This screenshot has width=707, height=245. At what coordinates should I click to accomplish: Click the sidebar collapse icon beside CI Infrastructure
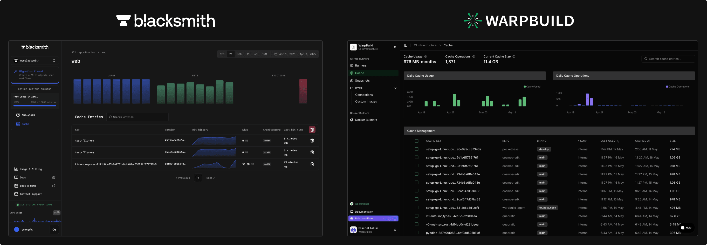pos(406,46)
